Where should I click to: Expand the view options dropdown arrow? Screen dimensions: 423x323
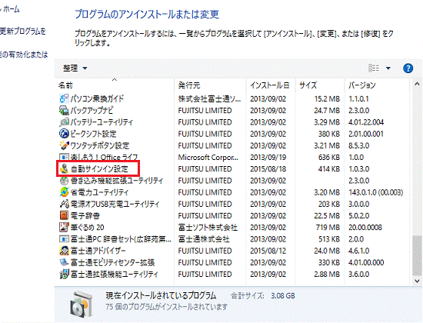coord(388,68)
